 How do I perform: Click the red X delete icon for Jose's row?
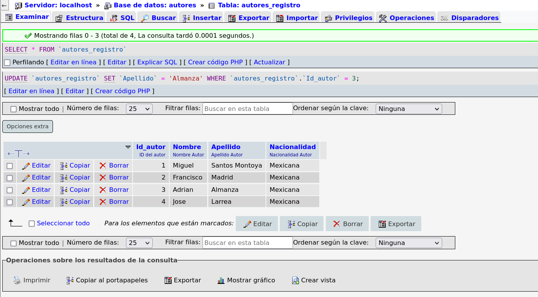click(x=103, y=202)
